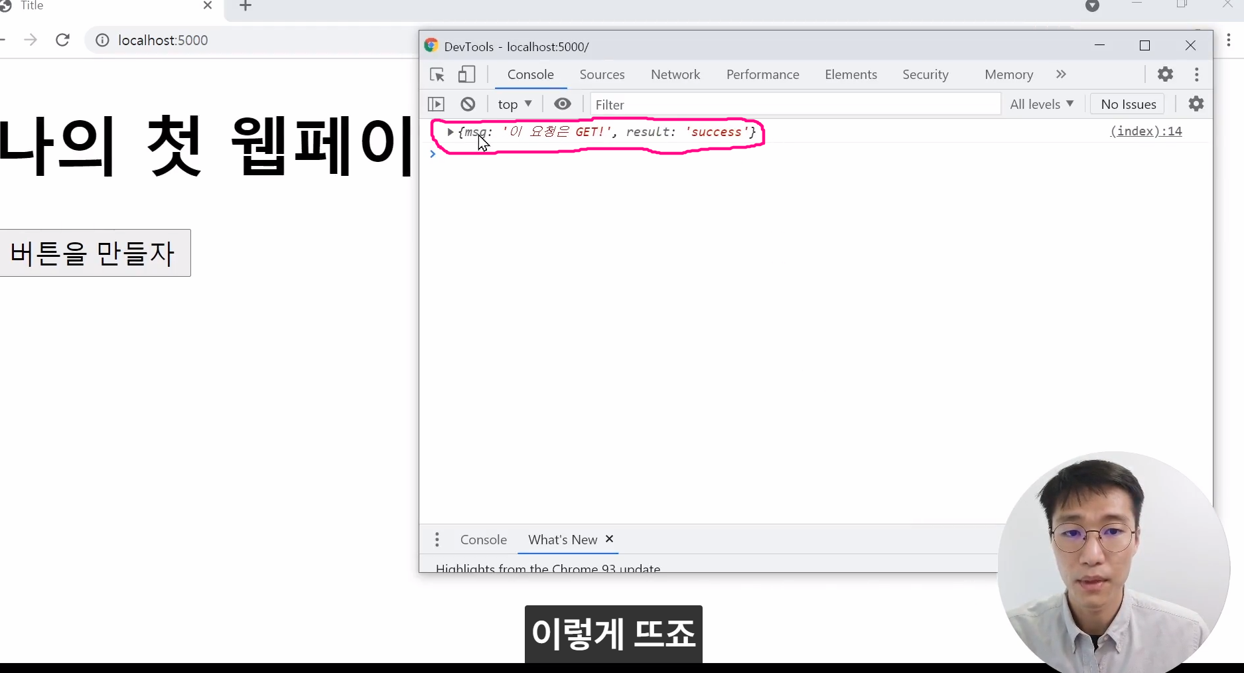This screenshot has height=673, width=1244.
Task: Open the Elements tab
Action: (851, 74)
